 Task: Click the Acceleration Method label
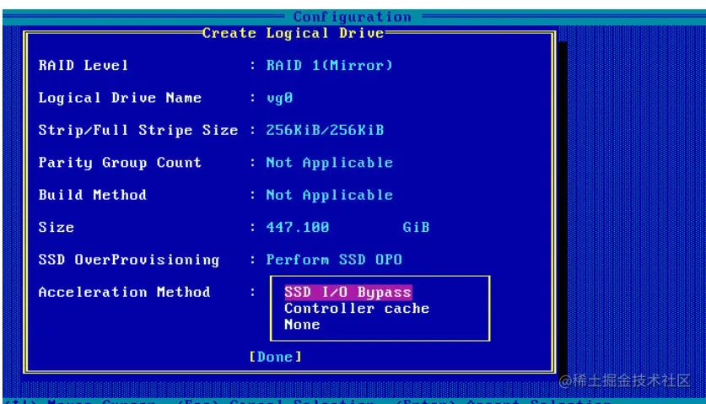click(124, 293)
